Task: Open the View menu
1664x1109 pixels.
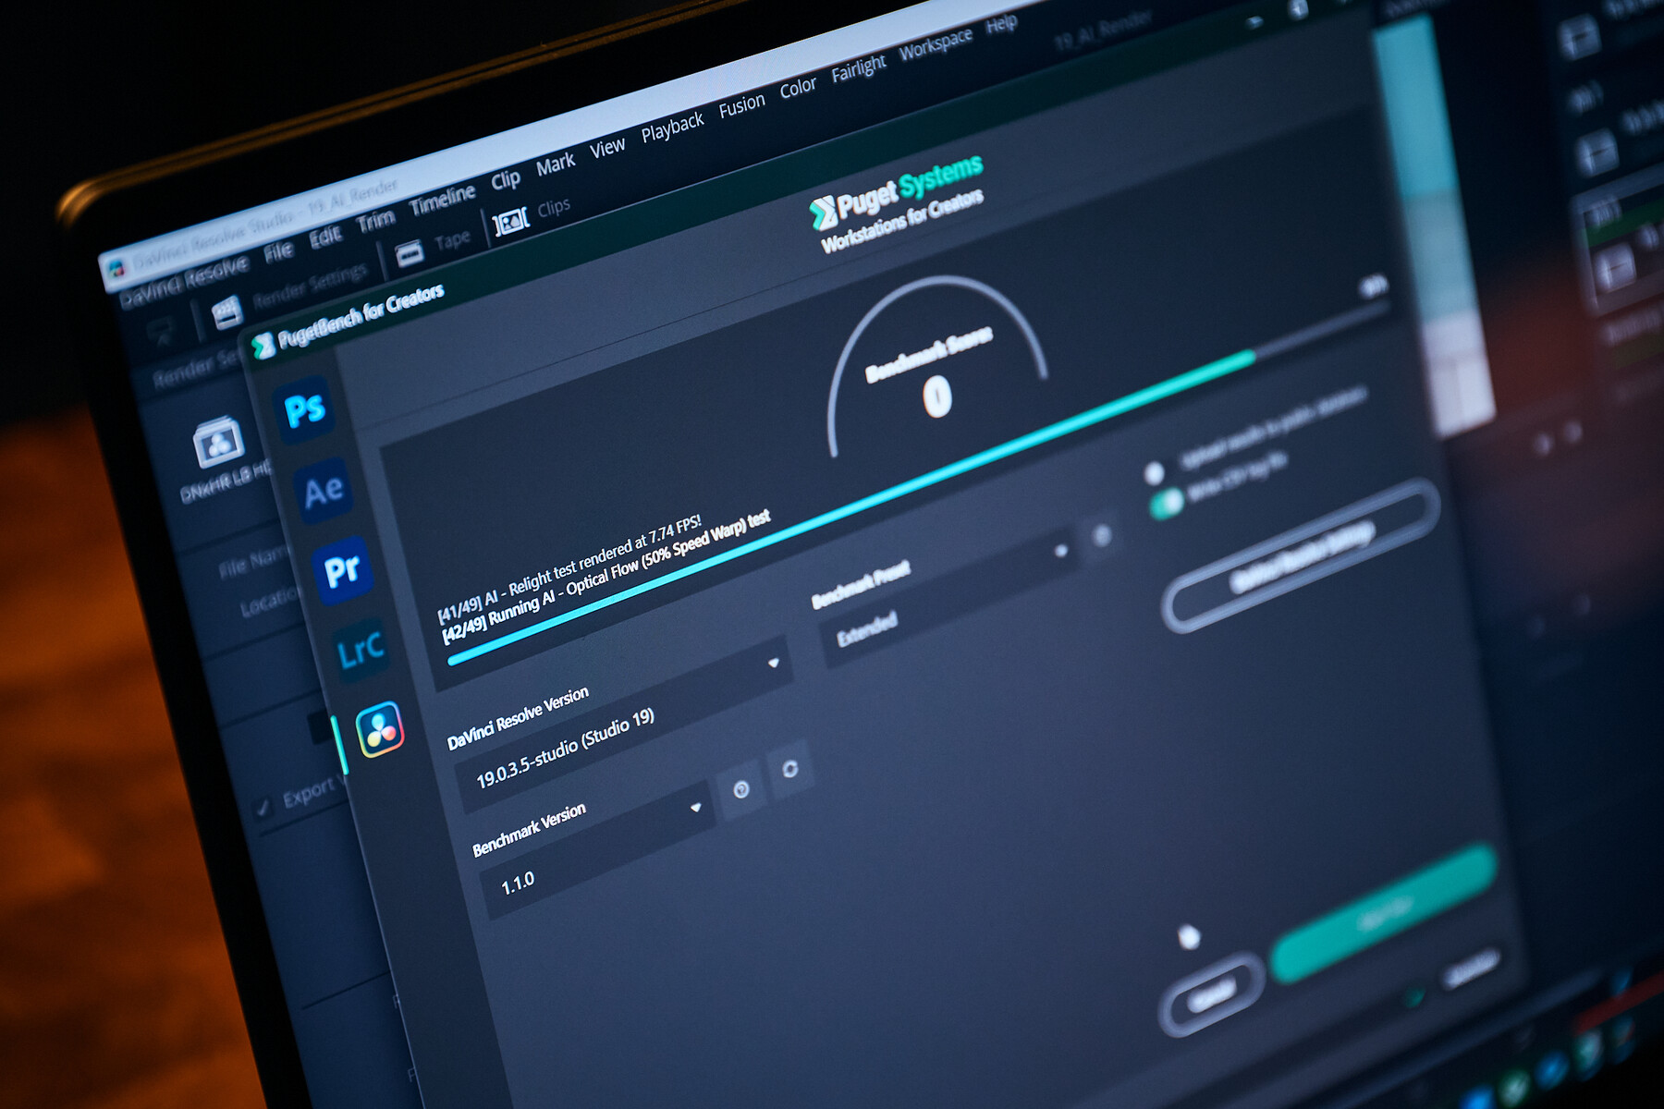Action: (607, 148)
